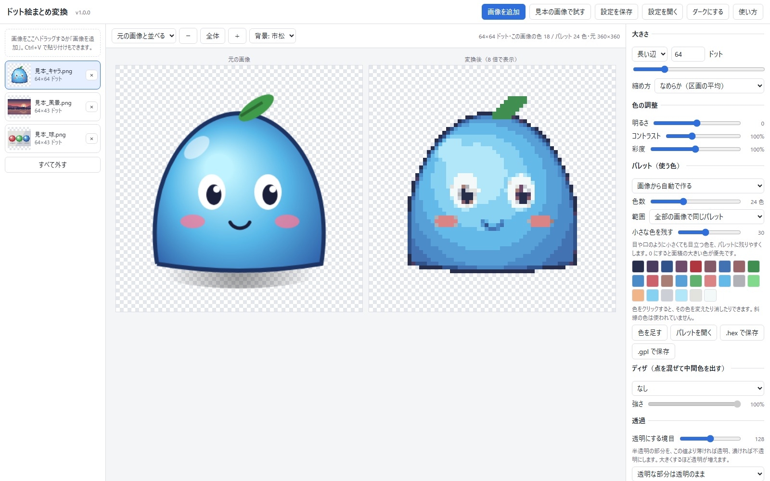Adjust the 透明にする境目 threshold slider
This screenshot has height=481, width=770.
click(710, 439)
